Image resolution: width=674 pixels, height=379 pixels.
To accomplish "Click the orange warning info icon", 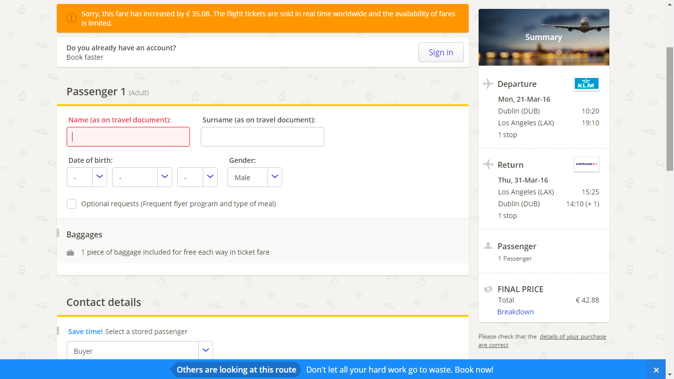I will click(x=71, y=18).
